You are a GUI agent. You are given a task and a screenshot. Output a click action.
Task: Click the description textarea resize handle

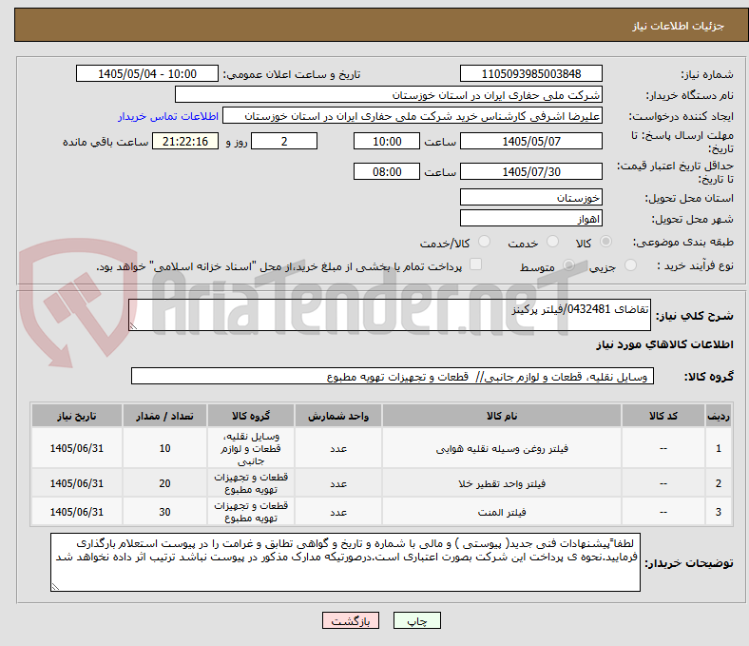point(133,326)
